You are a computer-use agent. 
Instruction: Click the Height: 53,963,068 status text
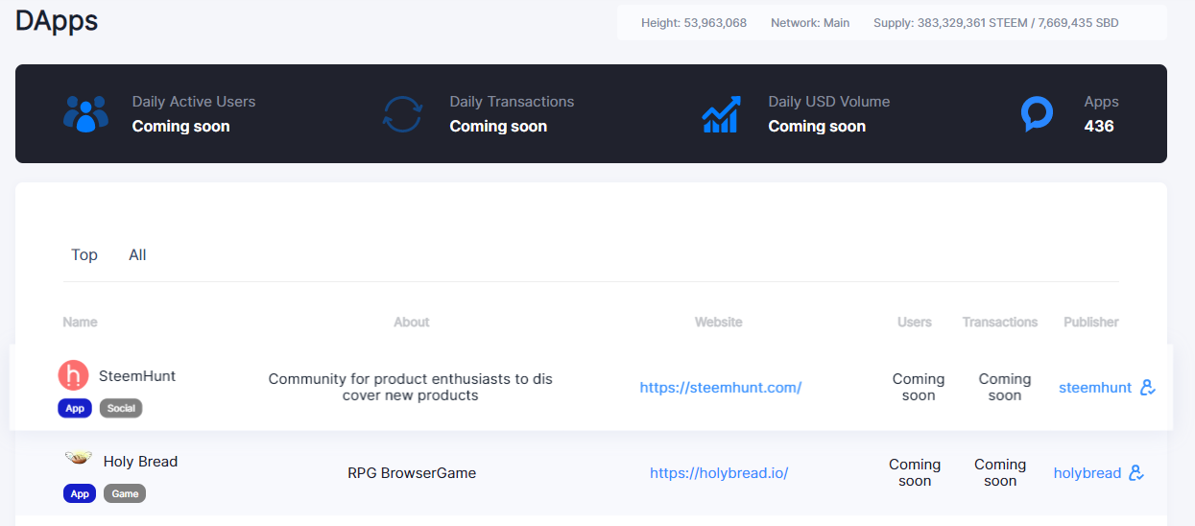[694, 23]
